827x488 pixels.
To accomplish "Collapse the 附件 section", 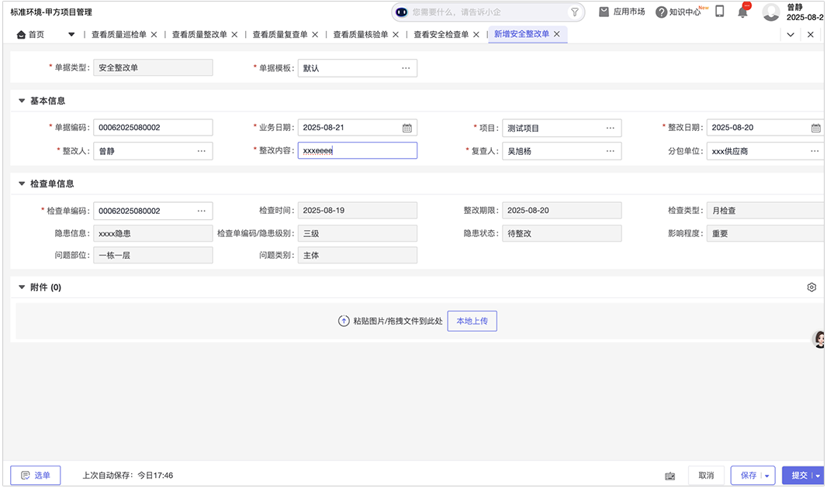I will pyautogui.click(x=22, y=287).
